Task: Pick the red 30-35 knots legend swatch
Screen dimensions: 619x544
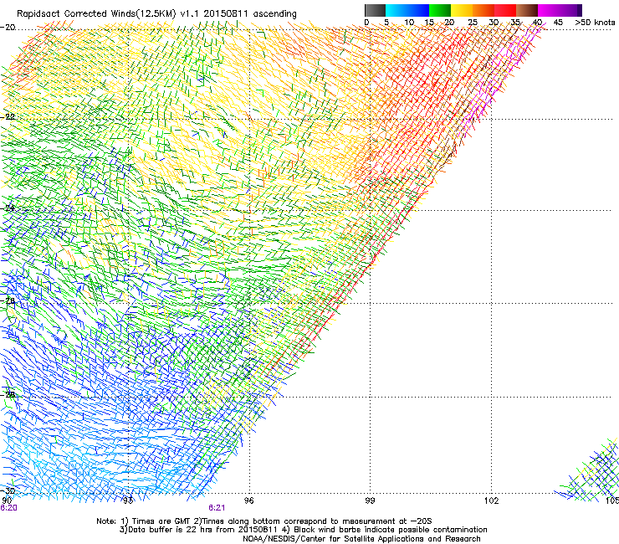Action: [505, 10]
